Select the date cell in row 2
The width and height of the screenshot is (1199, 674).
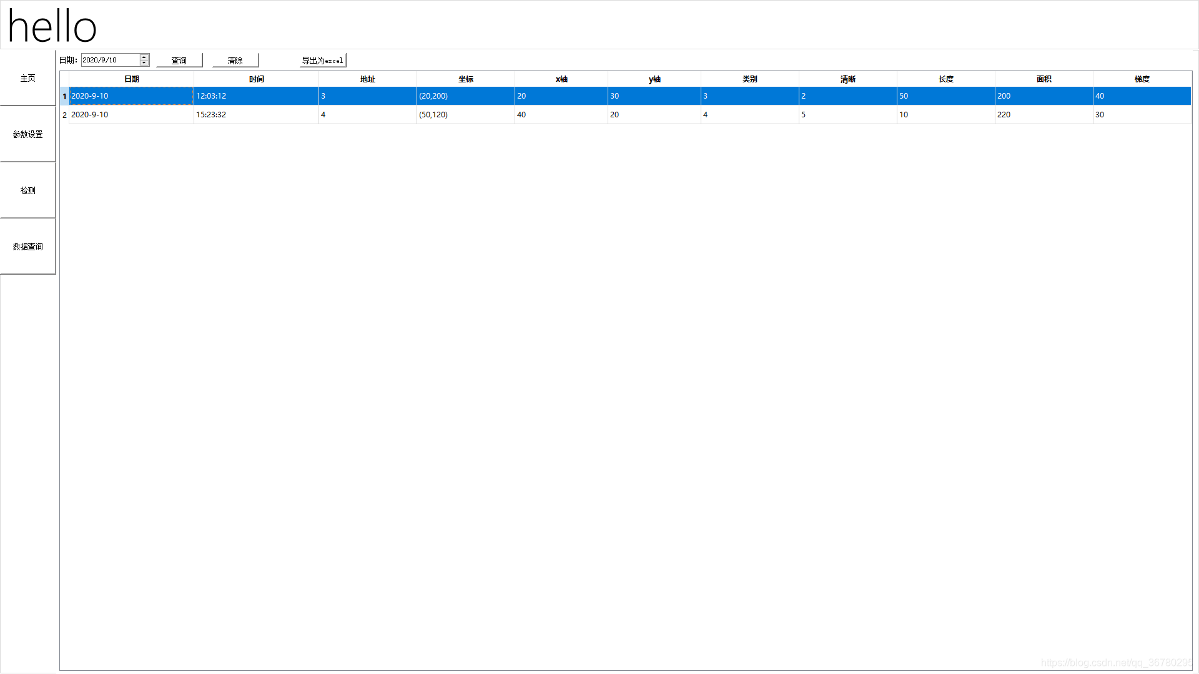131,115
